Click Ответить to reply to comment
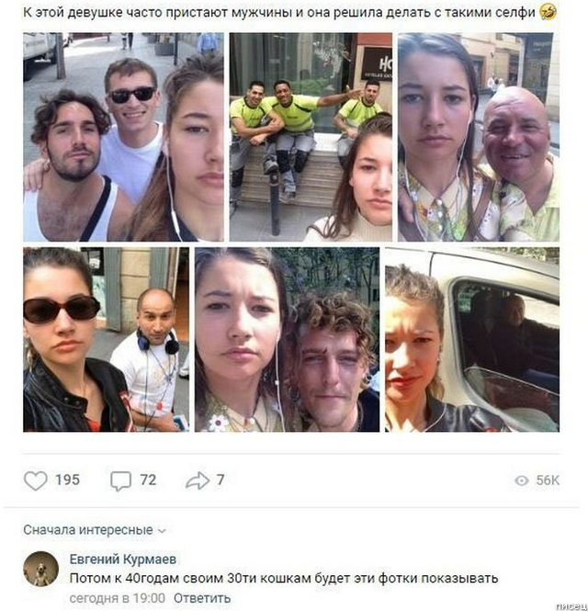Screen dimensions: 588x611 point(202,598)
